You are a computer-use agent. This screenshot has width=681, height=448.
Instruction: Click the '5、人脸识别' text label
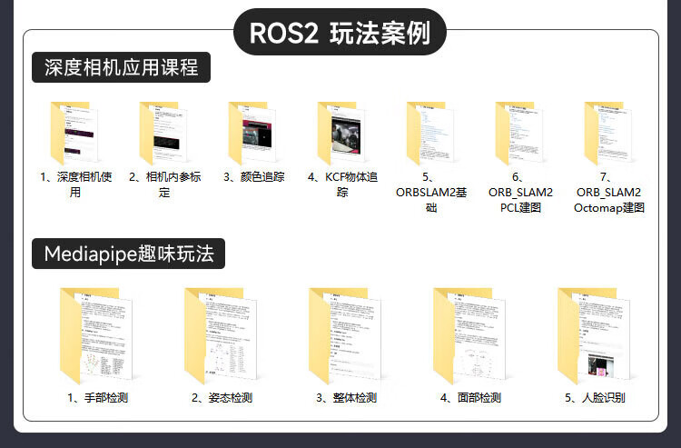pyautogui.click(x=595, y=398)
